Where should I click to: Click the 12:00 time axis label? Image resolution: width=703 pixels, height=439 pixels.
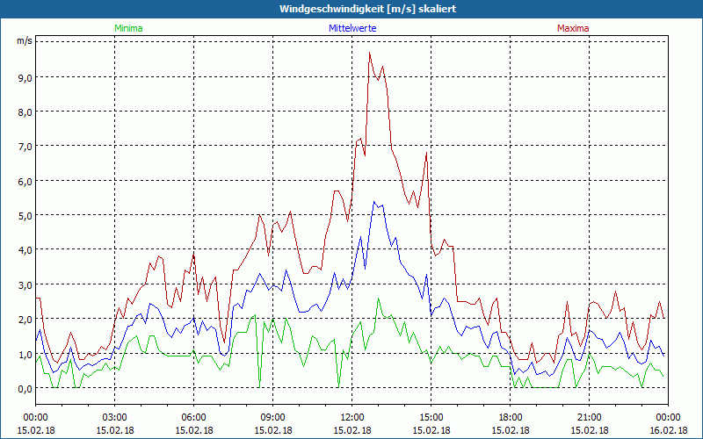tap(352, 418)
